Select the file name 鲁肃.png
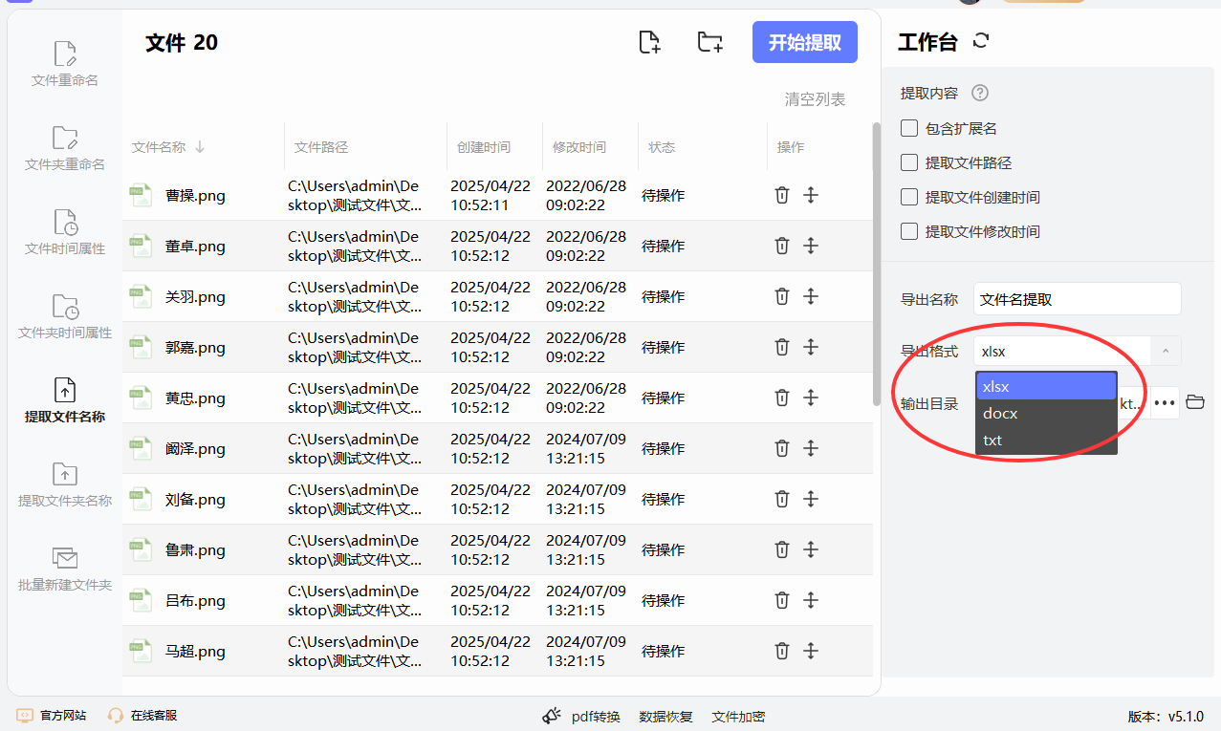The width and height of the screenshot is (1221, 731). (x=195, y=550)
